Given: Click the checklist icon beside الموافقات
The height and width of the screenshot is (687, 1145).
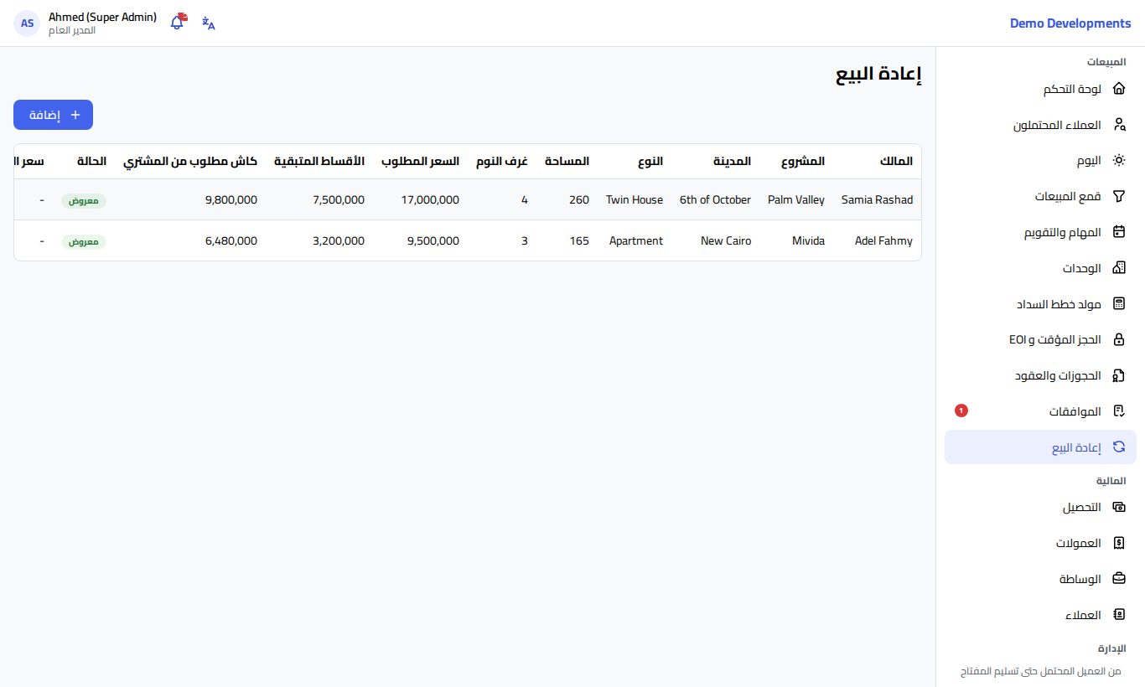Looking at the screenshot, I should pyautogui.click(x=1118, y=411).
